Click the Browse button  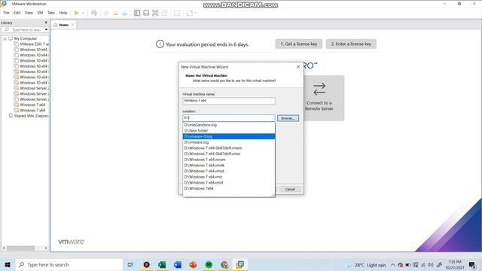(288, 118)
